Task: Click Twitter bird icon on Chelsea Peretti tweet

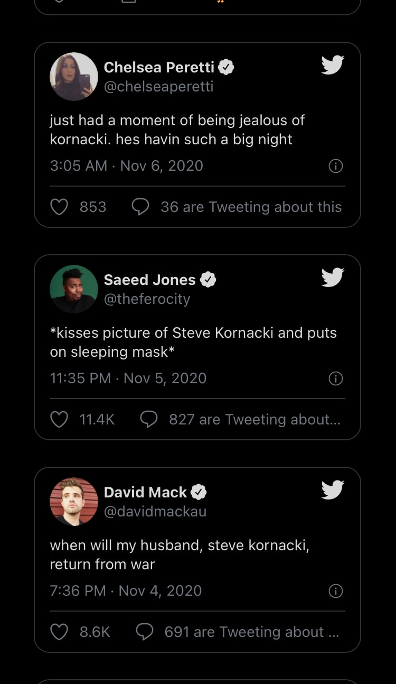Action: pos(333,65)
